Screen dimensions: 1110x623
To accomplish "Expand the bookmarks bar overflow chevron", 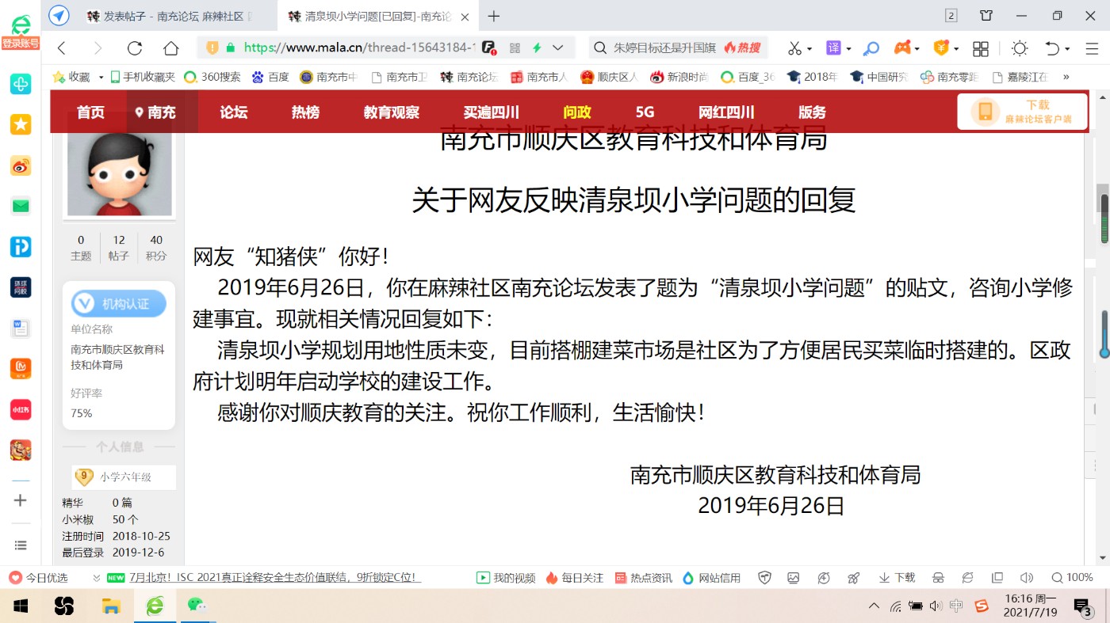I will (1066, 77).
